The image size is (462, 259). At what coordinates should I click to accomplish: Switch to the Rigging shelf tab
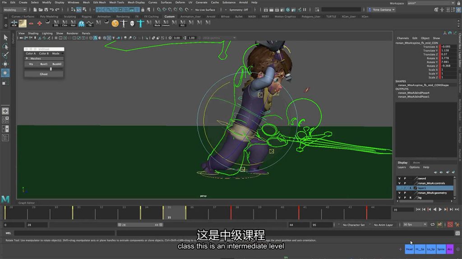pyautogui.click(x=86, y=17)
